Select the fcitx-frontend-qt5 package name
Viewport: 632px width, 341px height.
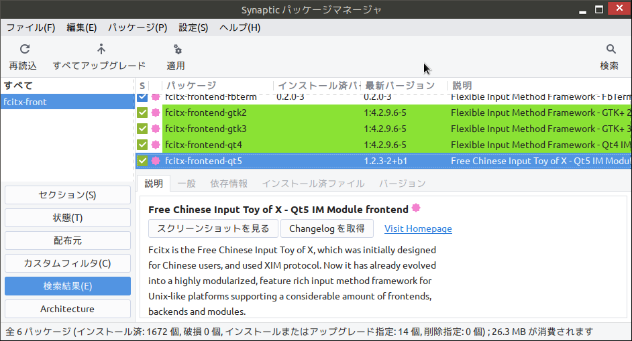click(203, 161)
